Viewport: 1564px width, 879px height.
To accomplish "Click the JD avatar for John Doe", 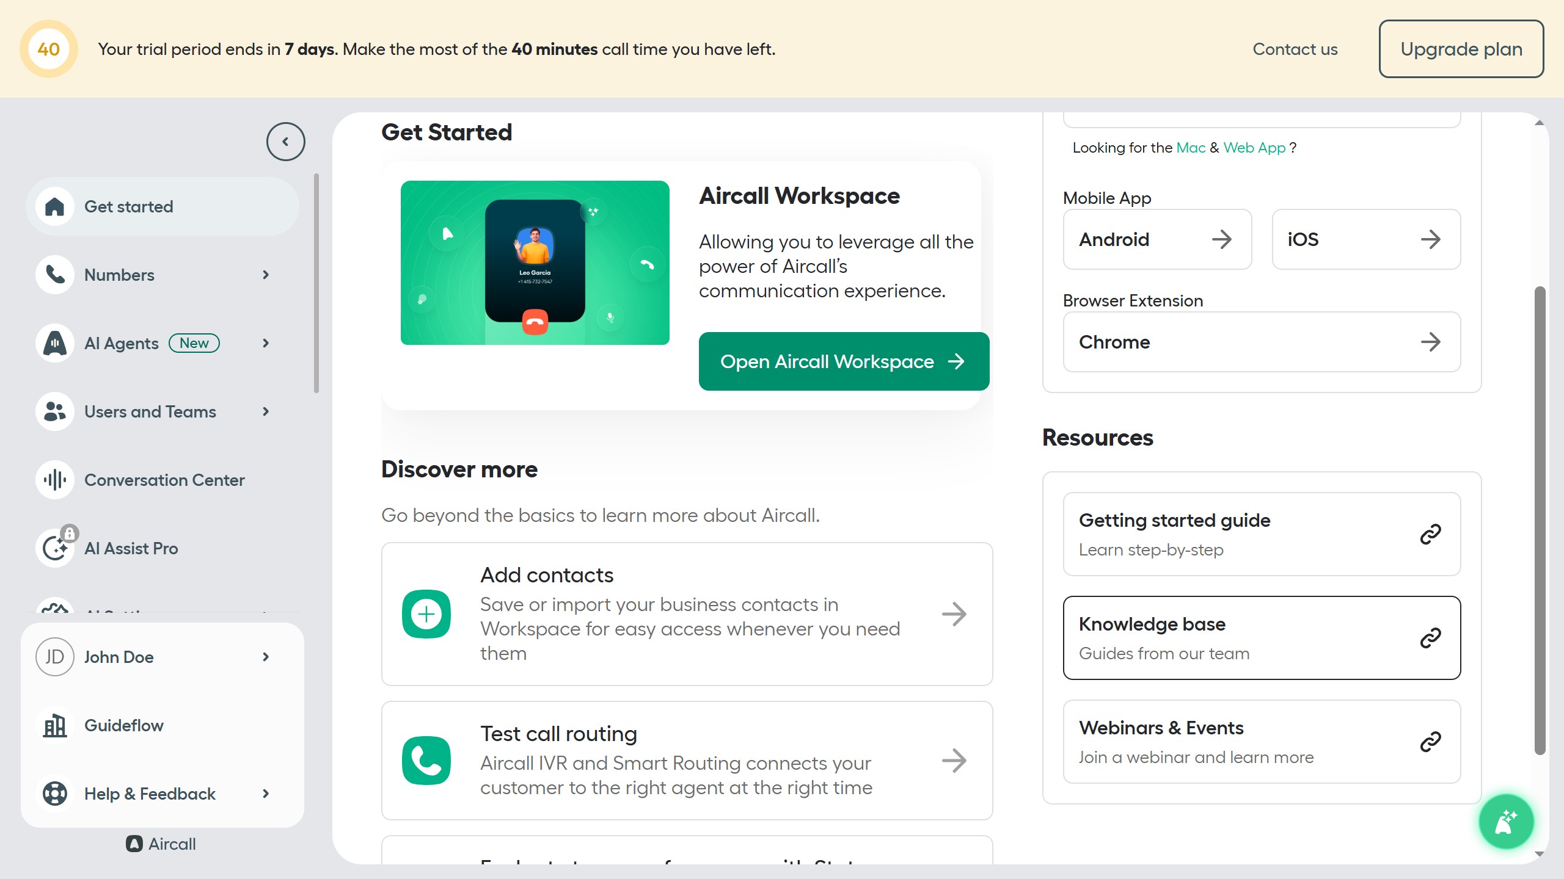I will (55, 657).
